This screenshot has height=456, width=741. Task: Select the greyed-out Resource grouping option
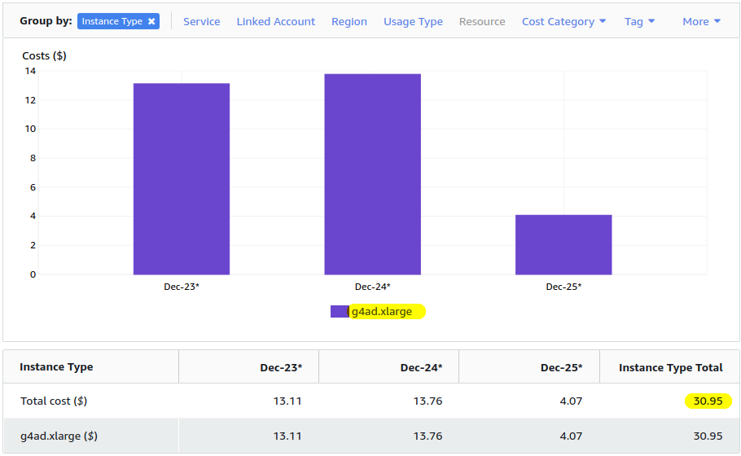(482, 22)
